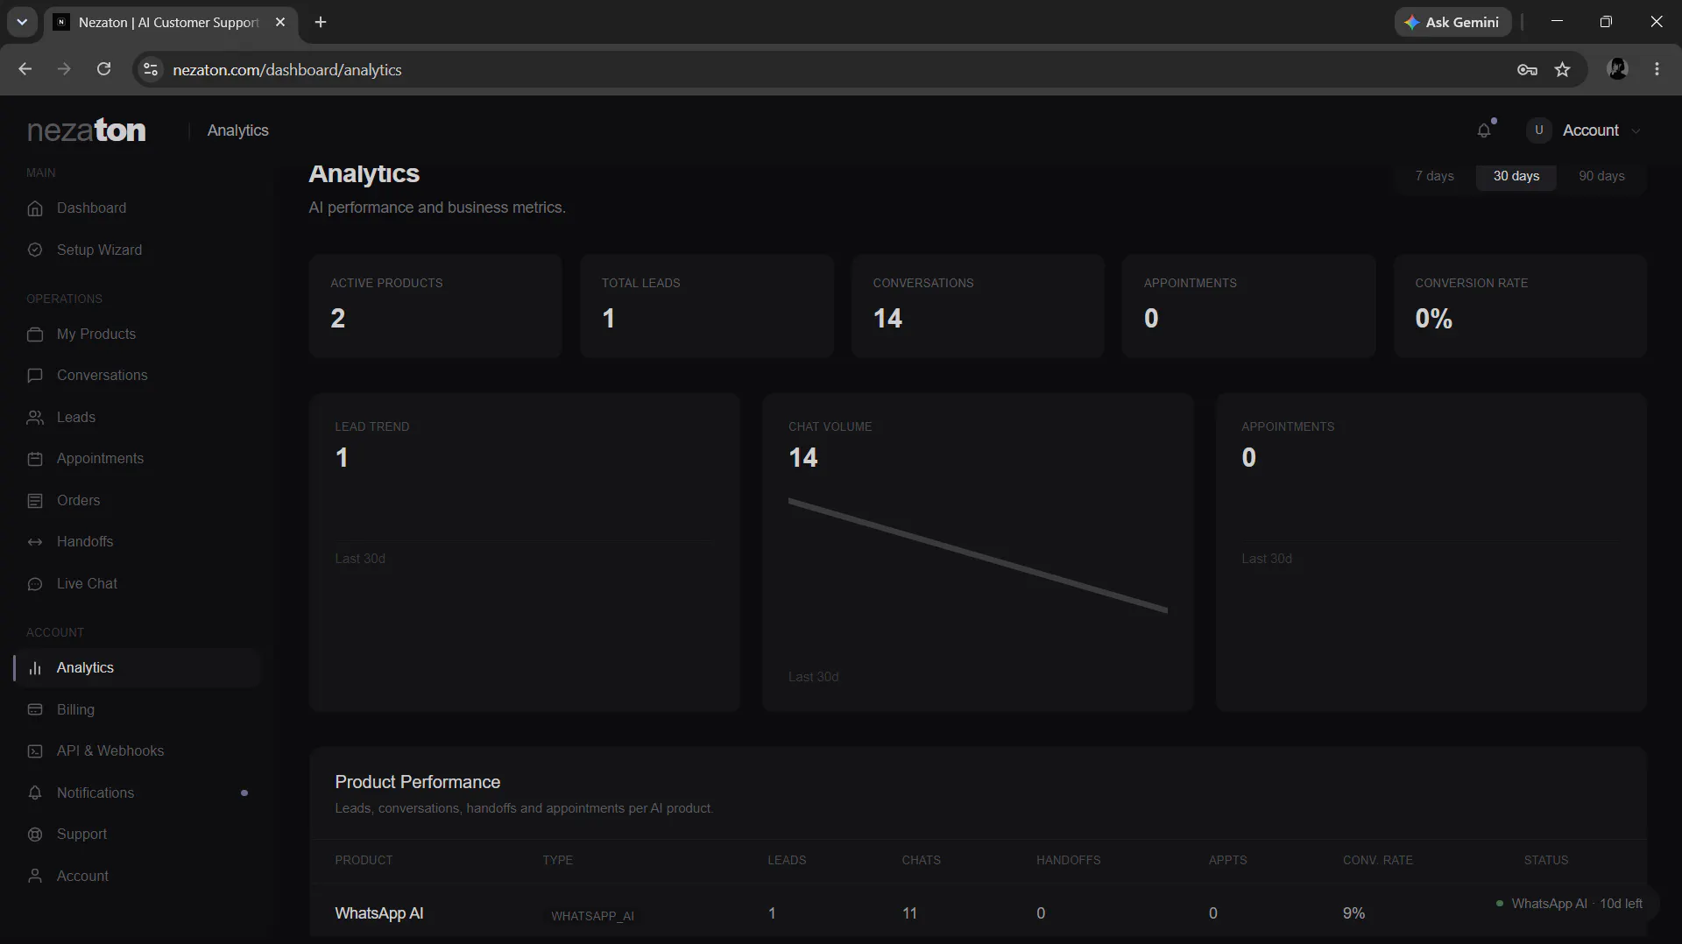Click the Analytics bar chart icon
The width and height of the screenshot is (1682, 944).
[x=35, y=668]
